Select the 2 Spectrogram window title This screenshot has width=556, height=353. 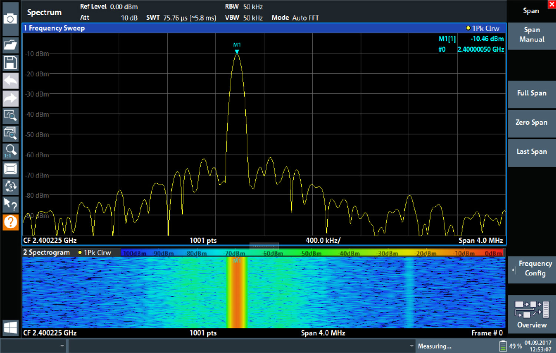pyautogui.click(x=46, y=252)
